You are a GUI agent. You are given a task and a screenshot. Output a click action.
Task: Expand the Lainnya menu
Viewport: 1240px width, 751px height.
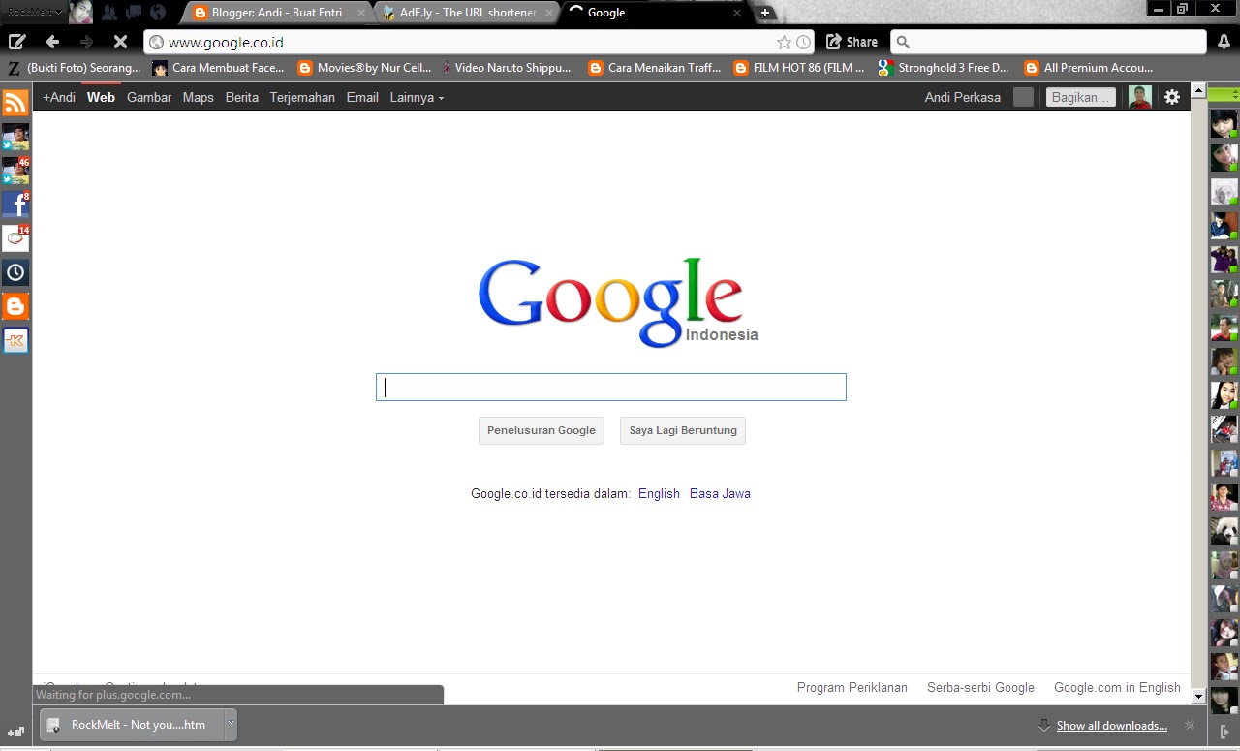(x=417, y=97)
